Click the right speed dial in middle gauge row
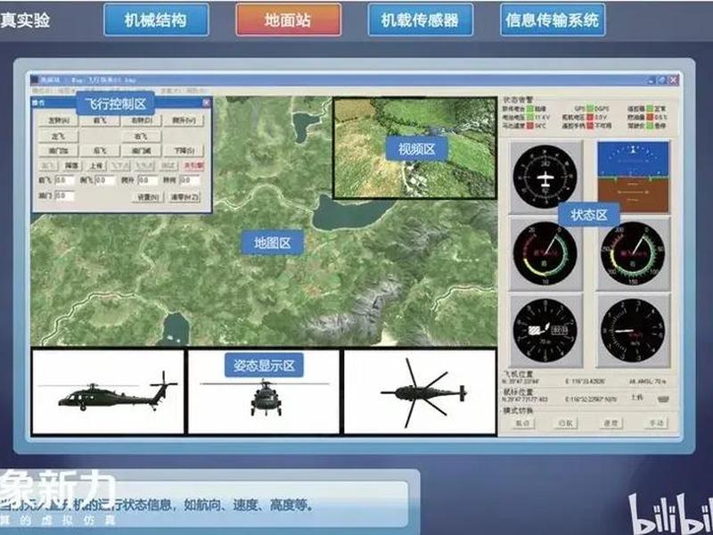The image size is (713, 535). click(633, 254)
